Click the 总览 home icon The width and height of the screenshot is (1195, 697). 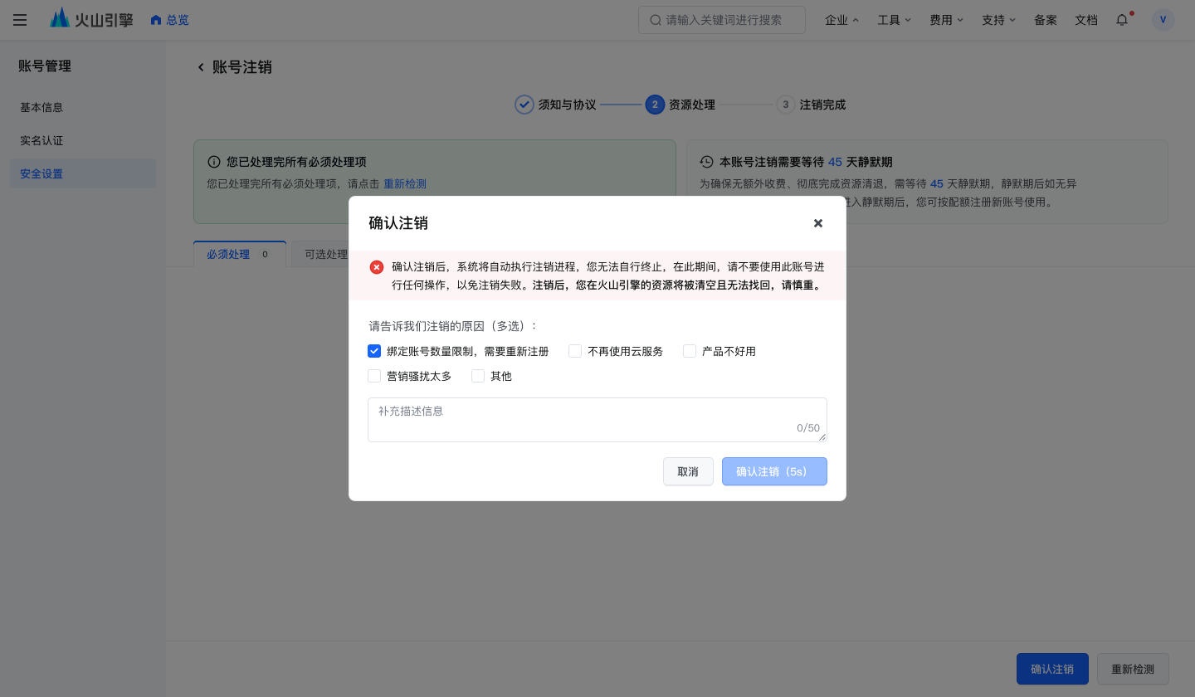point(156,20)
